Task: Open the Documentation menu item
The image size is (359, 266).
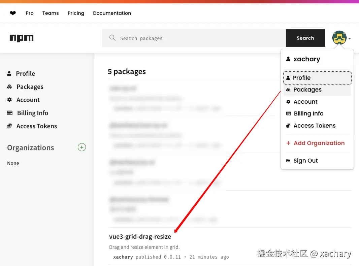Action: point(112,13)
